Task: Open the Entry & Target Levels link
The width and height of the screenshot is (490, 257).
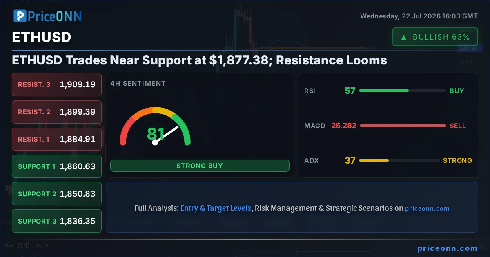Action: coord(216,208)
